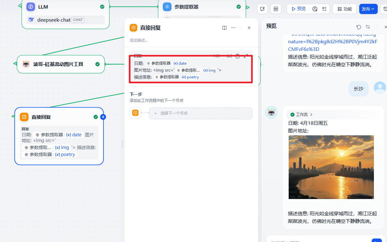
Task: Click the 预览 preview run button
Action: pyautogui.click(x=298, y=9)
